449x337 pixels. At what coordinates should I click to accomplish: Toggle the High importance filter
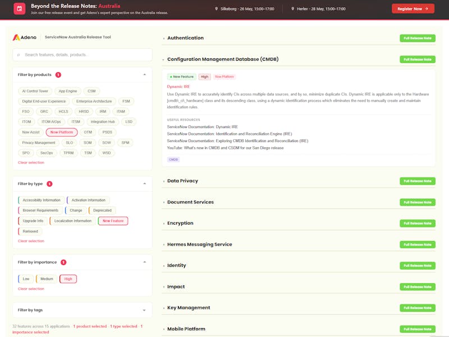[67, 278]
